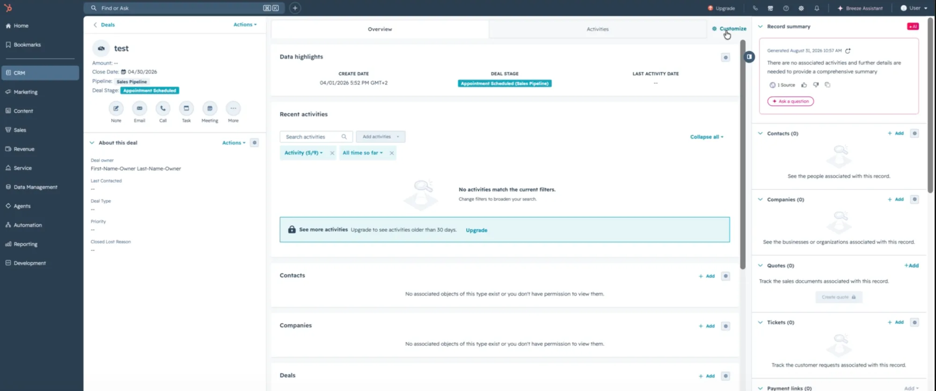Remove the Activity (5/9) filter
The image size is (936, 391).
tap(332, 153)
